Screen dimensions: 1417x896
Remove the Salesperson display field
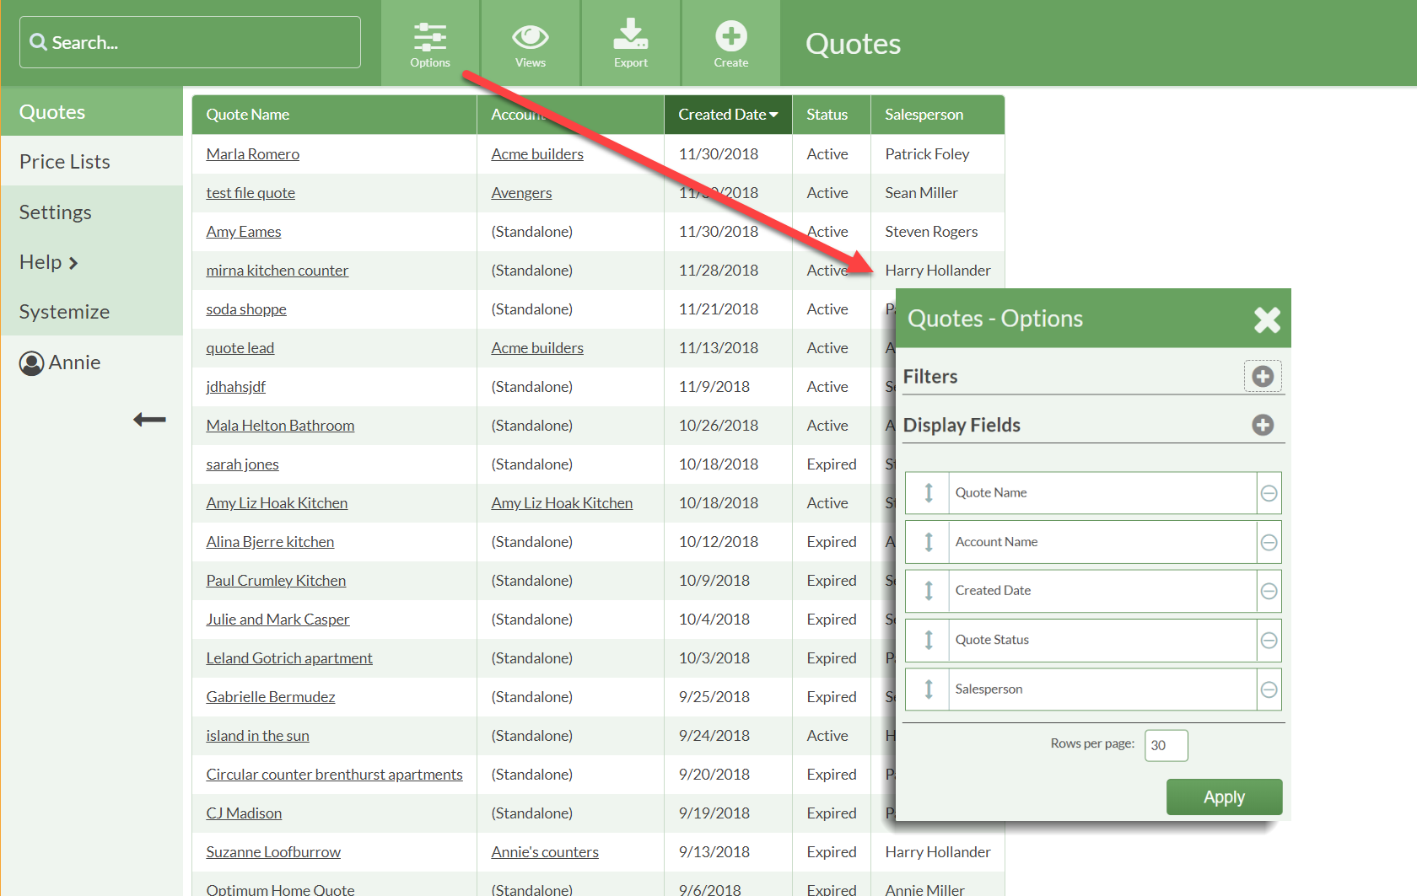(1269, 689)
